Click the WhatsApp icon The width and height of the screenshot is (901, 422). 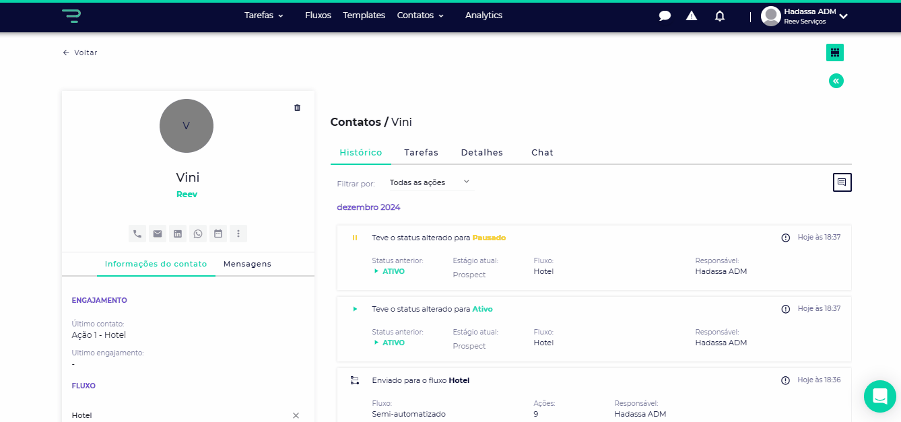tap(198, 234)
